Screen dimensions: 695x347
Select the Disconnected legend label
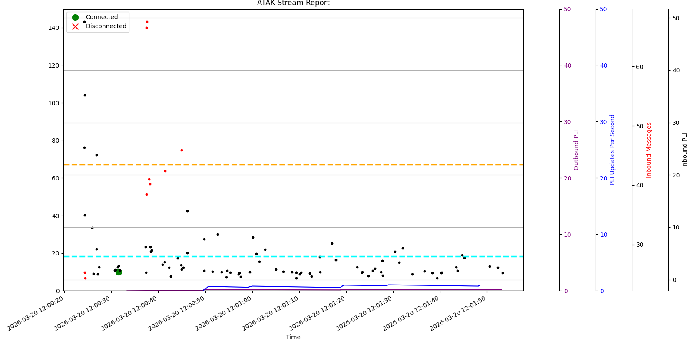[x=106, y=26]
